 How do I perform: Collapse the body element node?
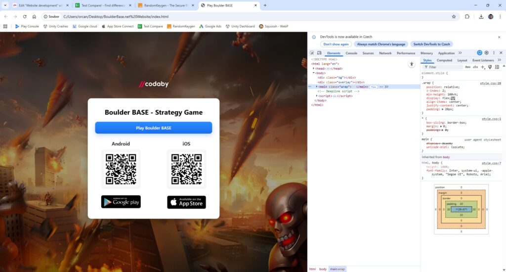point(313,73)
